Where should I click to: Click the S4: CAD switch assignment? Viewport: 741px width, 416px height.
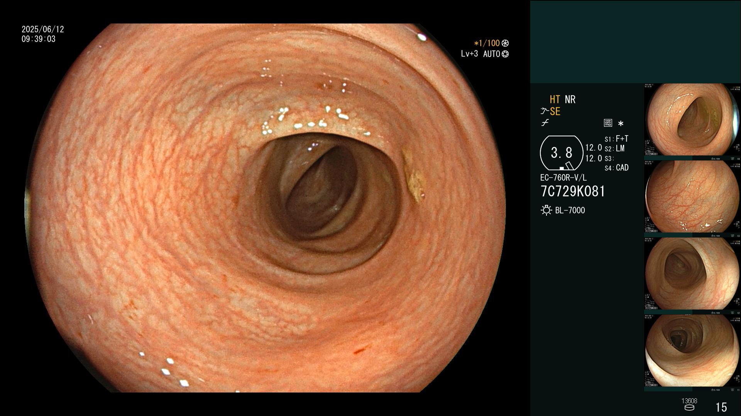616,168
